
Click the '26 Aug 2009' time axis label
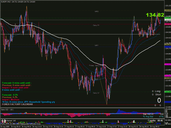[x=5, y=127]
